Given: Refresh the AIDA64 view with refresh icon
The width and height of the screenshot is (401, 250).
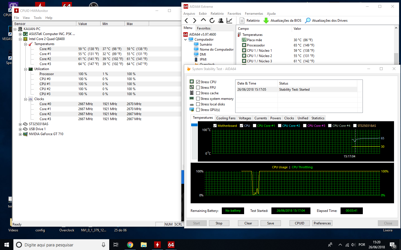Looking at the screenshot, I should 212,20.
